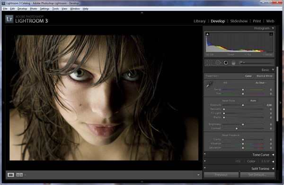The image size is (284, 185).
Task: Switch to the Web module
Action: pos(270,21)
